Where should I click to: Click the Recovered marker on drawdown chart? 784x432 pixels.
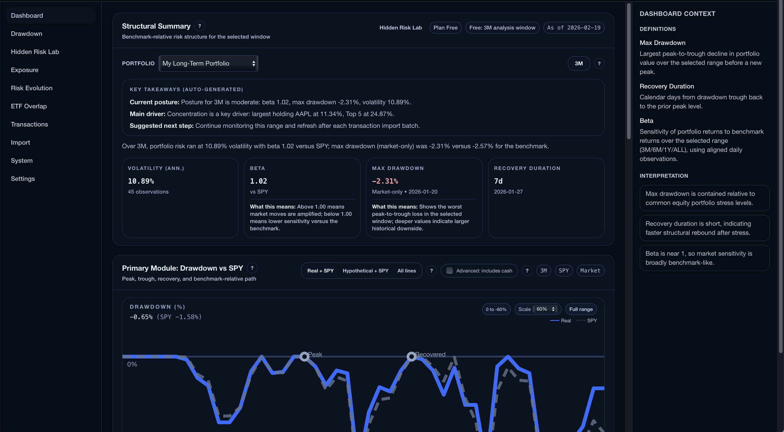point(411,357)
